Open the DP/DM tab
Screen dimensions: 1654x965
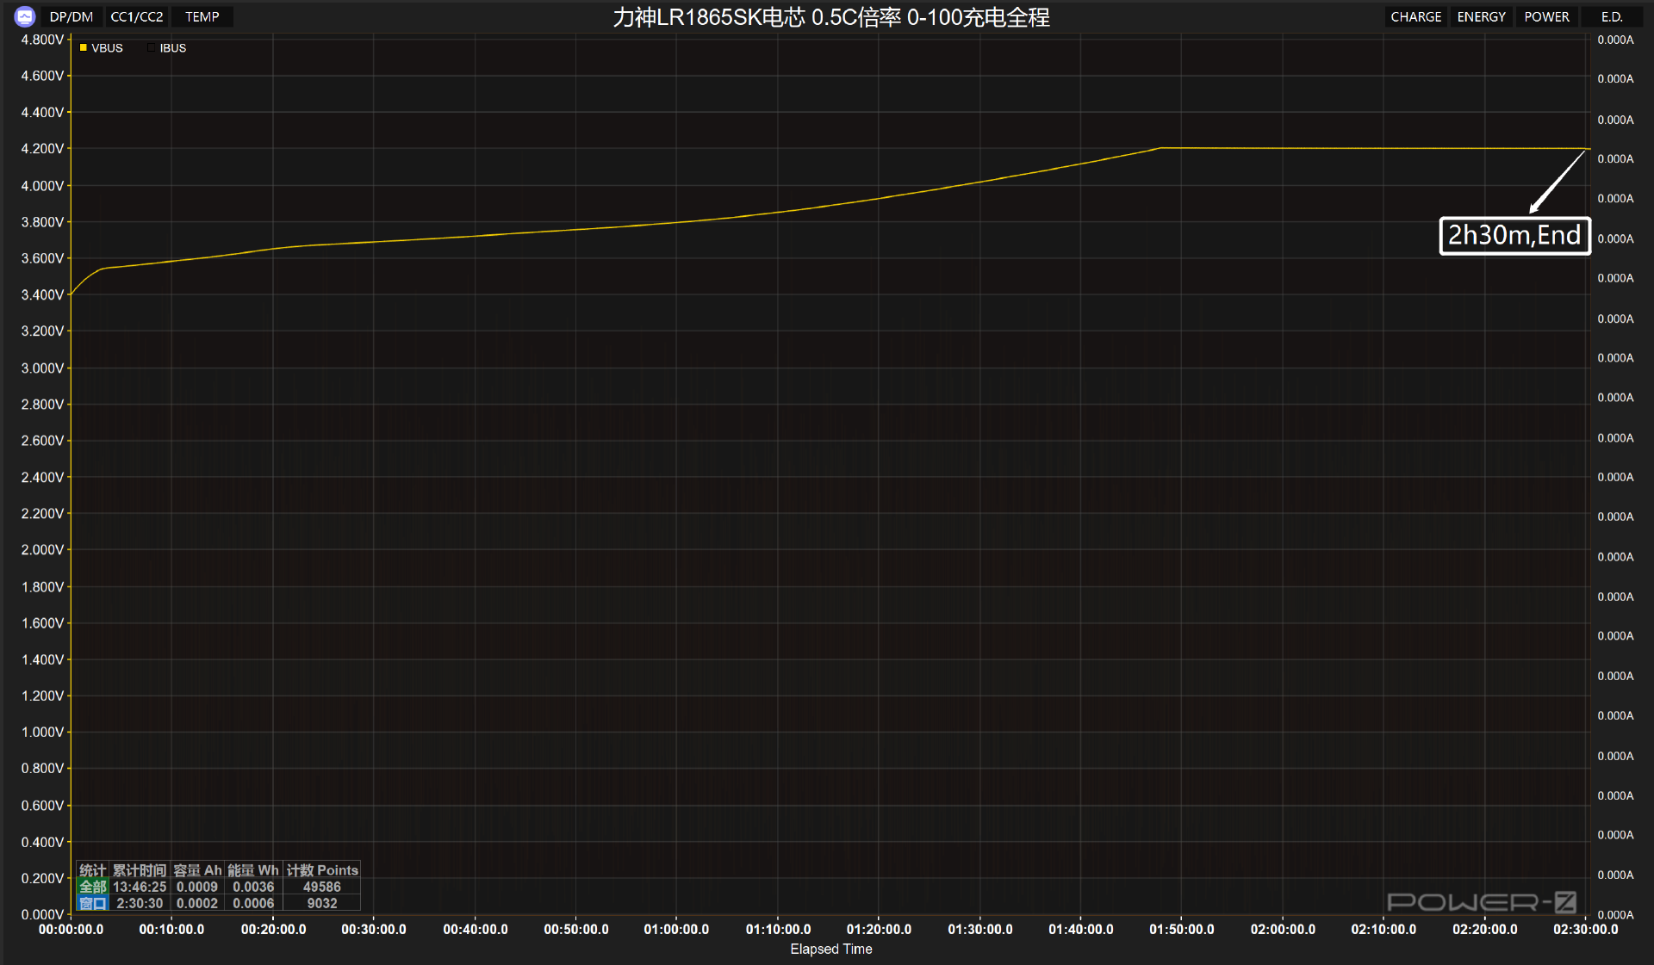click(72, 17)
